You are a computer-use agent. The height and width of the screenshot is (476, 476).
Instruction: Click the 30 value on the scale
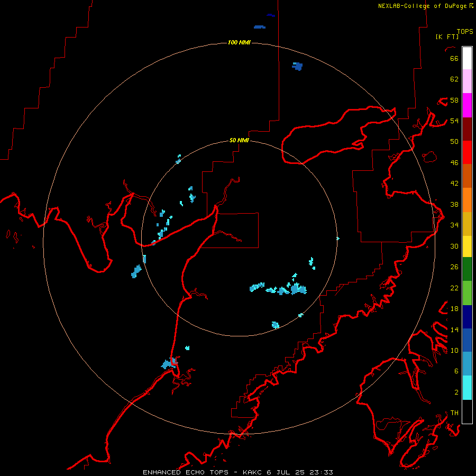click(x=454, y=246)
